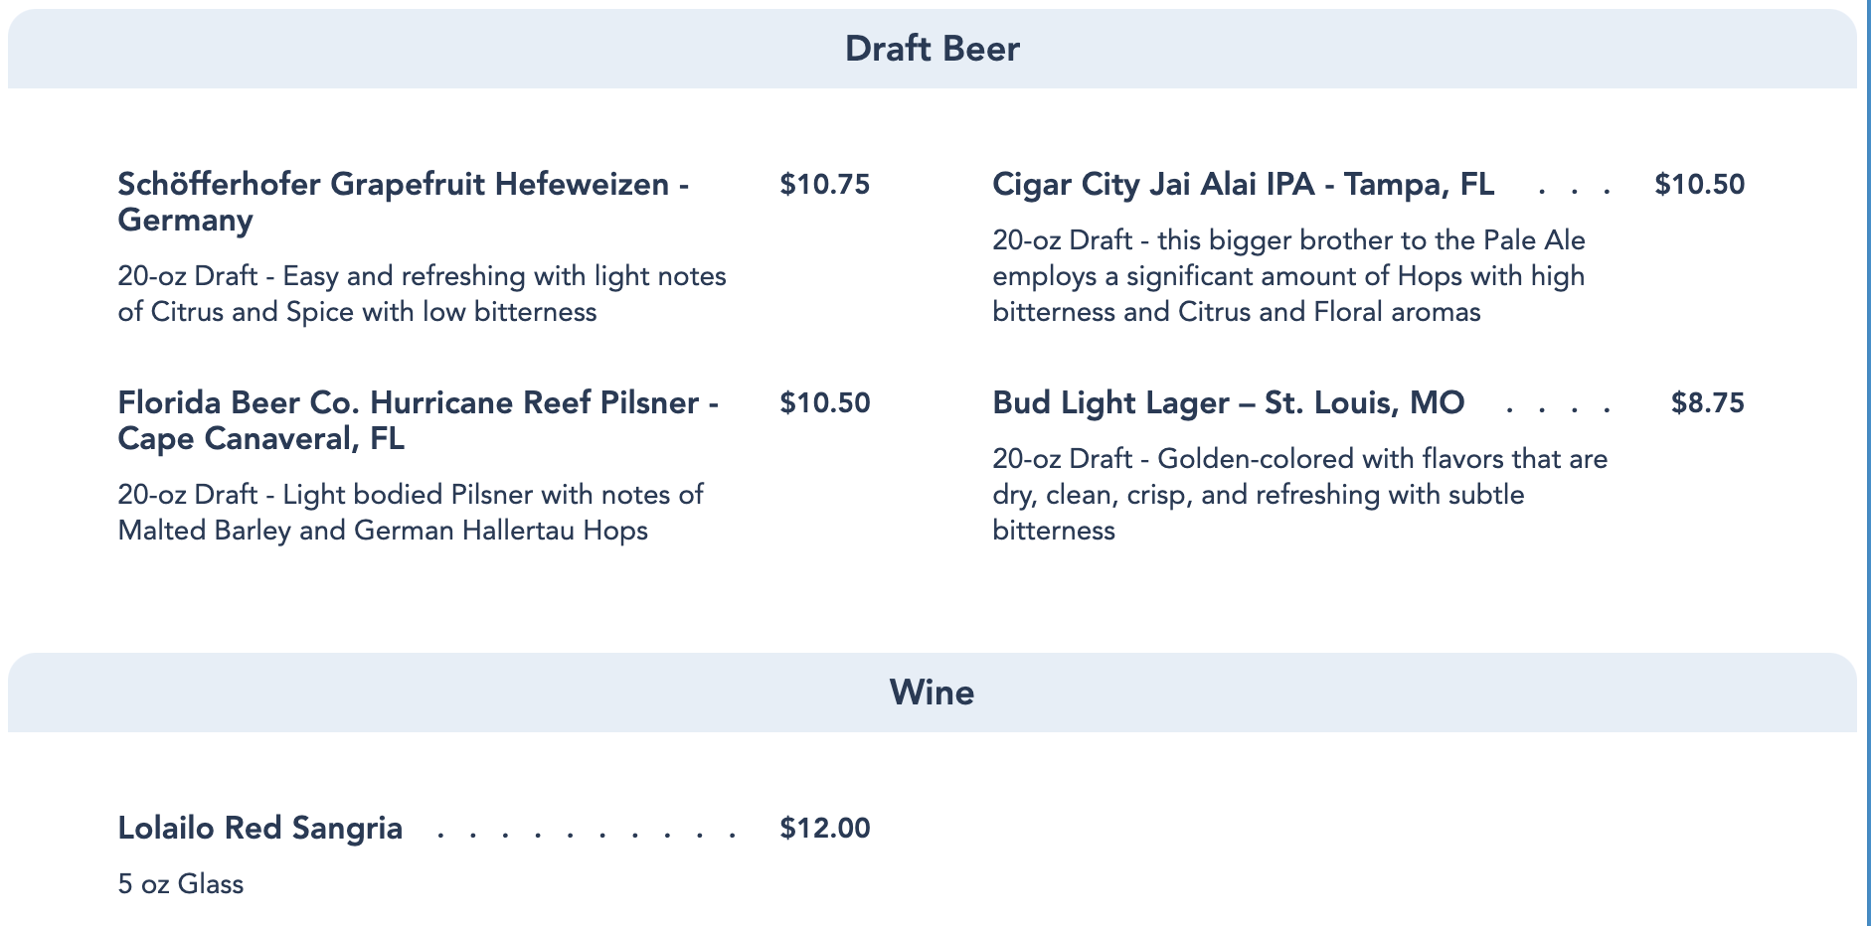Select the Lolailo Red Sangria title
Image resolution: width=1871 pixels, height=926 pixels.
coord(260,828)
